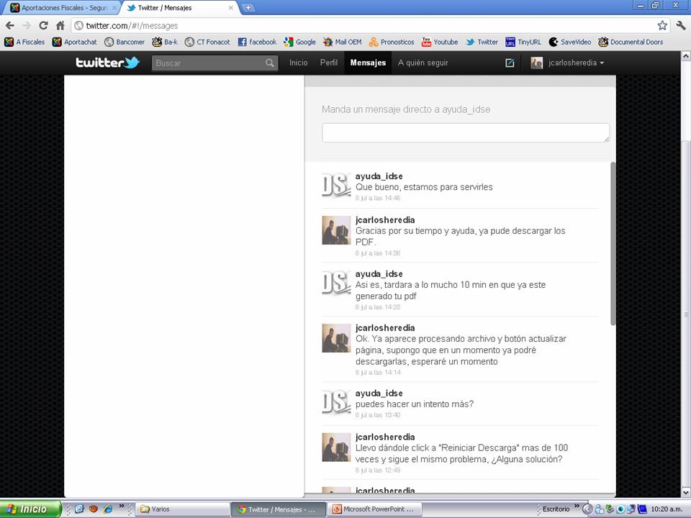Open Twitter bookmark in bookmarks bar
Viewport: 691px width, 518px height.
482,42
